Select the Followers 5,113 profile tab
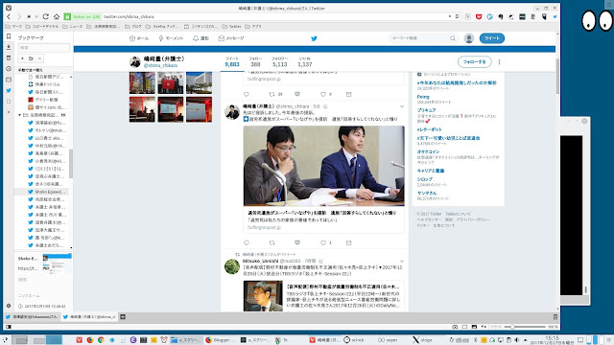This screenshot has width=614, height=345. tap(279, 61)
